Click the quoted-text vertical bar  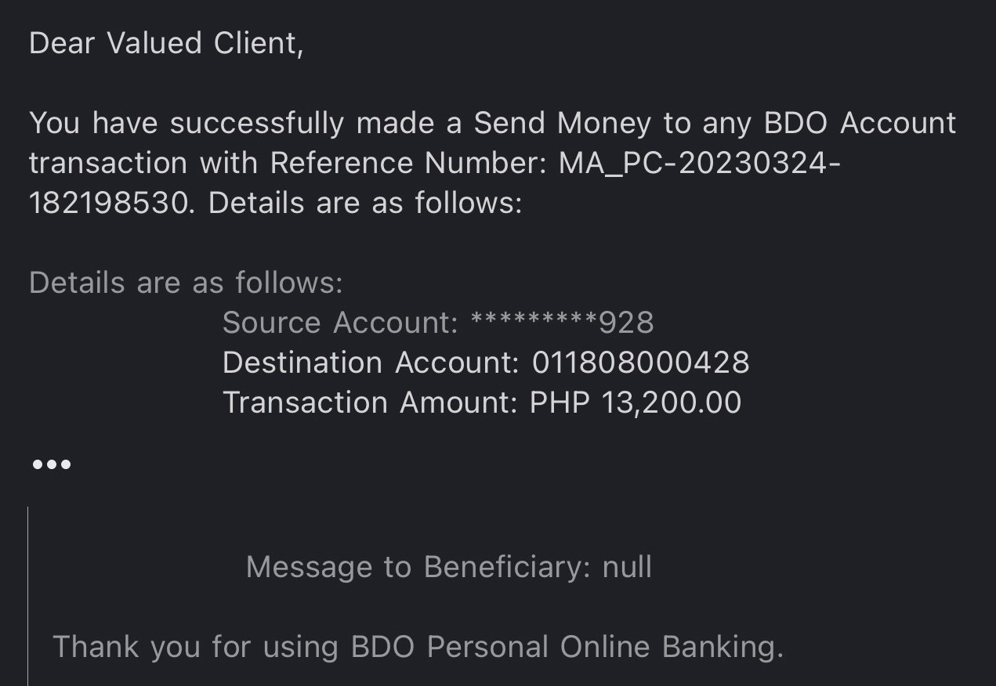point(28,595)
